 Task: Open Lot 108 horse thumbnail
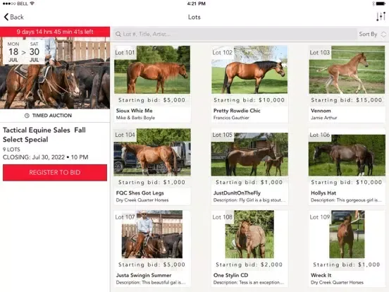pos(249,234)
